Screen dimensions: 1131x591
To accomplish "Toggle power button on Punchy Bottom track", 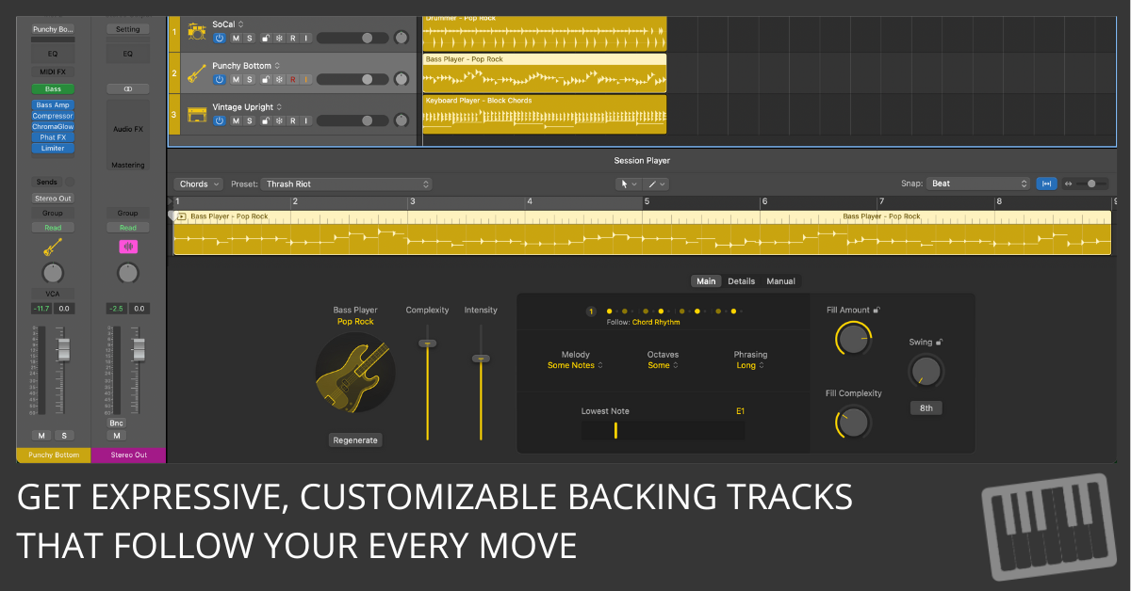I will coord(219,79).
